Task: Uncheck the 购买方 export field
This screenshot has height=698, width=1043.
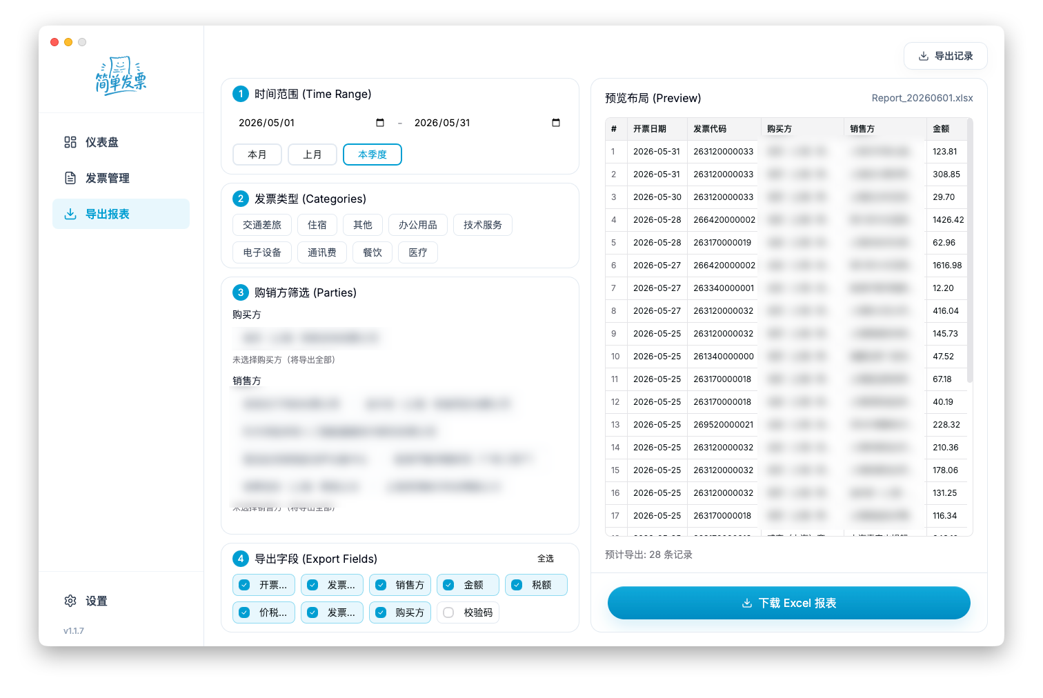Action: [400, 612]
